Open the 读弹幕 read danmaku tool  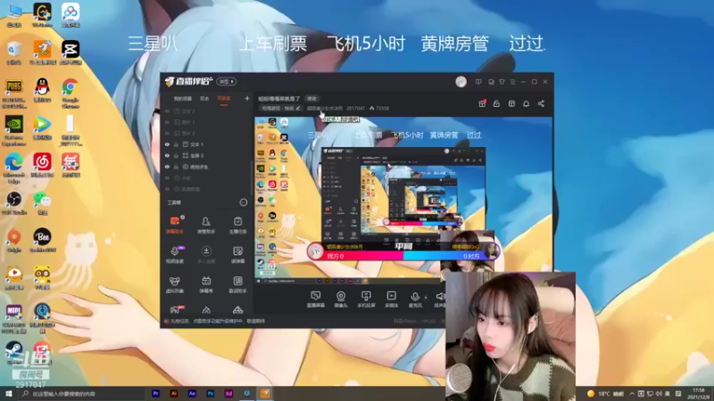click(x=237, y=255)
